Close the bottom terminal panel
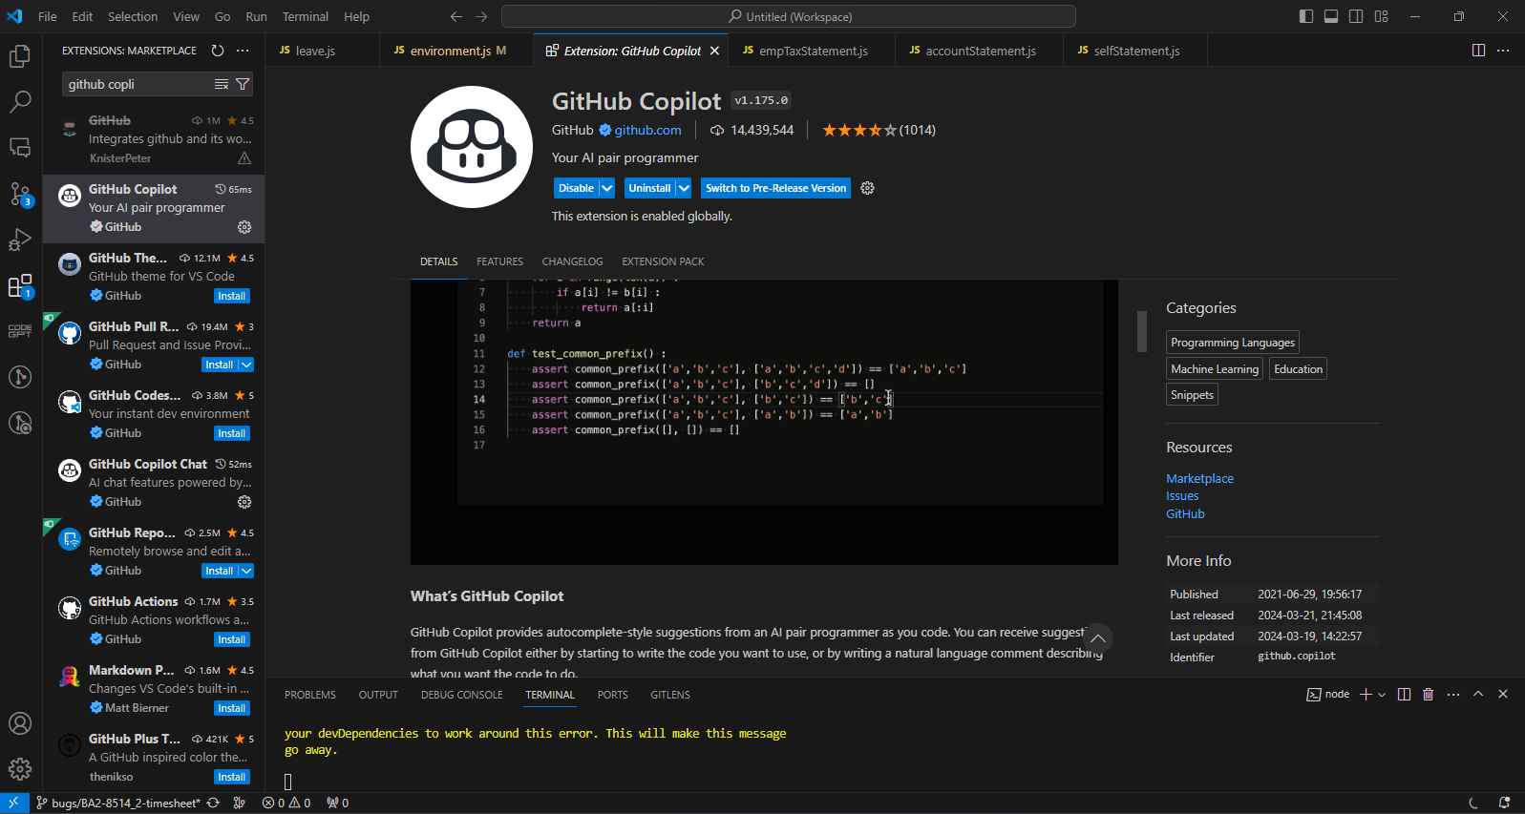The width and height of the screenshot is (1525, 814). (1503, 694)
